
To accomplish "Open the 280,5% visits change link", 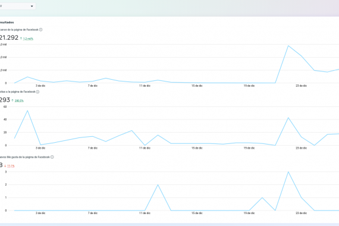I will [x=19, y=101].
